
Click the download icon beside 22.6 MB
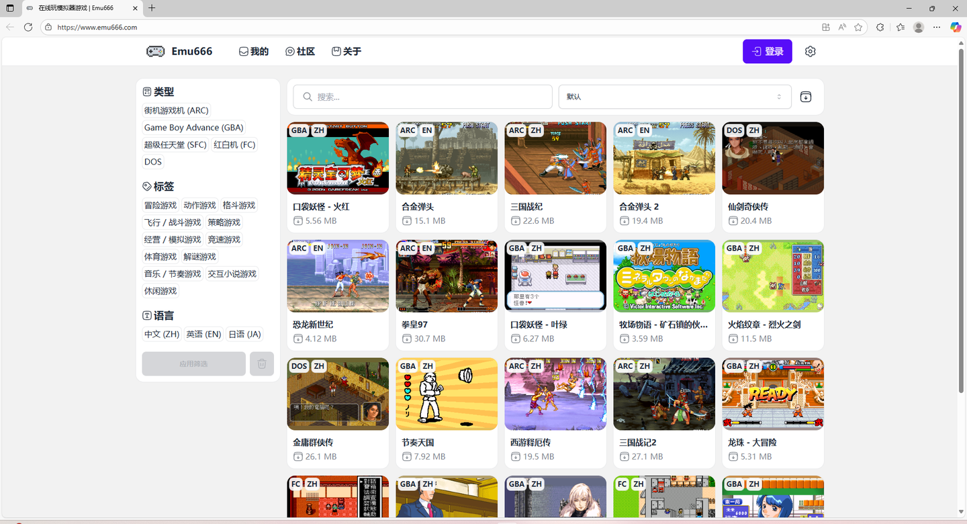516,221
